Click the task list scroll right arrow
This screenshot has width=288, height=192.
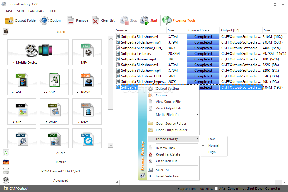coord(284,183)
